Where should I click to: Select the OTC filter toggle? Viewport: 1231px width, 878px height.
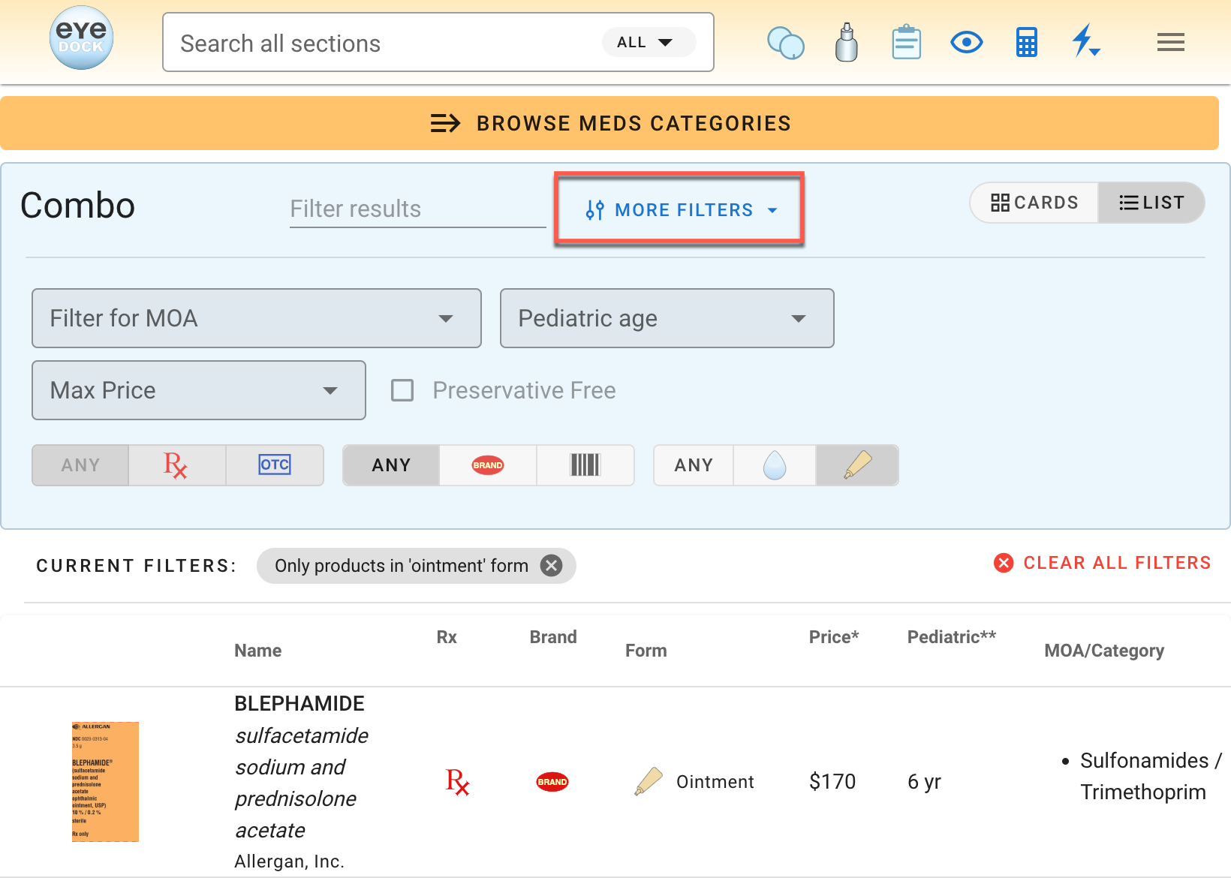pos(275,465)
